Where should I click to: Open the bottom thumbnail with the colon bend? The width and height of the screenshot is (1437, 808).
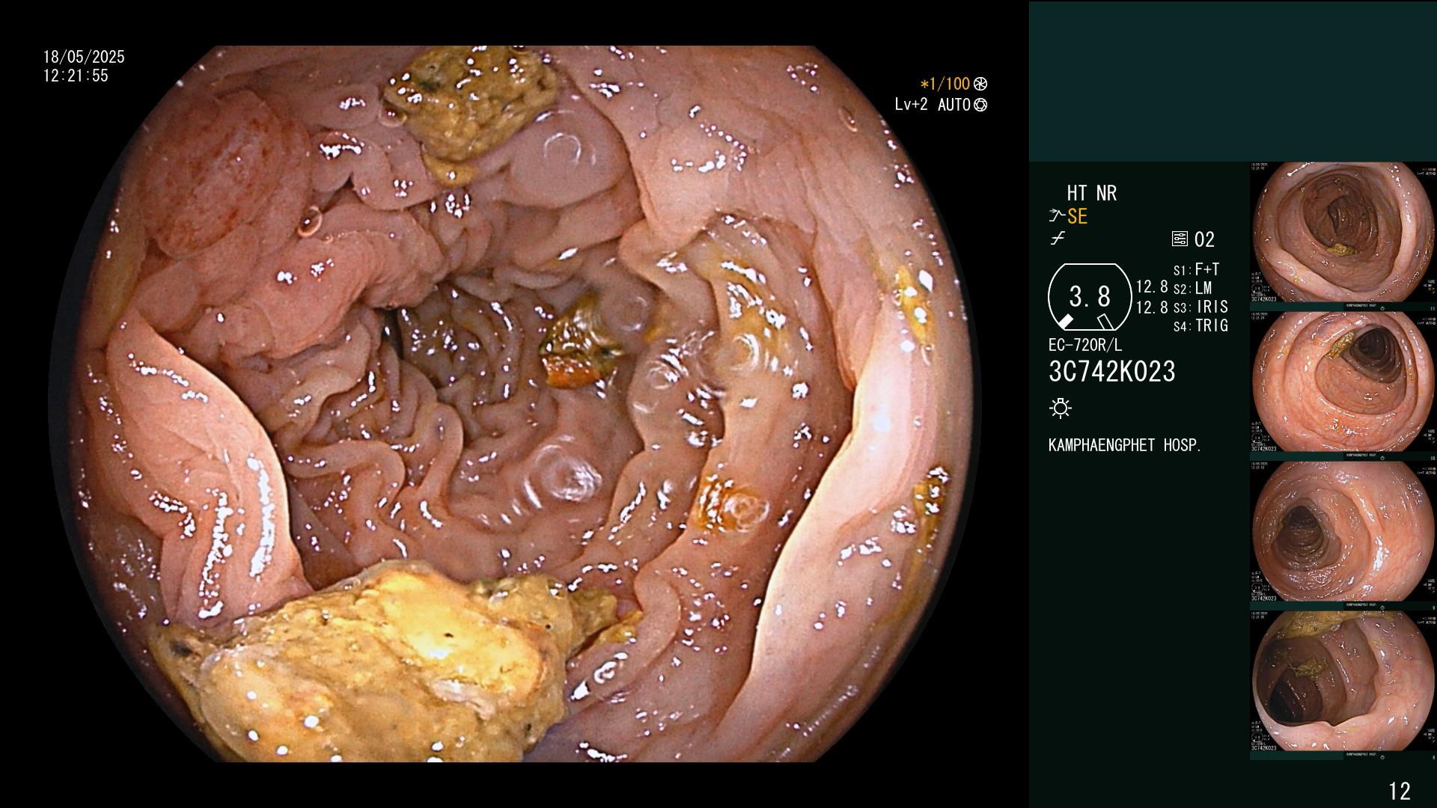(1342, 682)
